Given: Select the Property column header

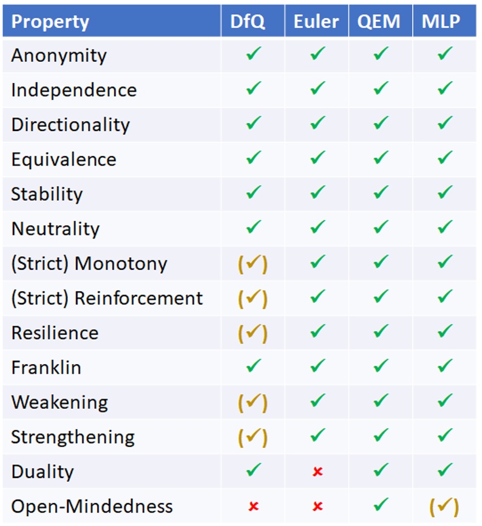Looking at the screenshot, I should (x=50, y=22).
